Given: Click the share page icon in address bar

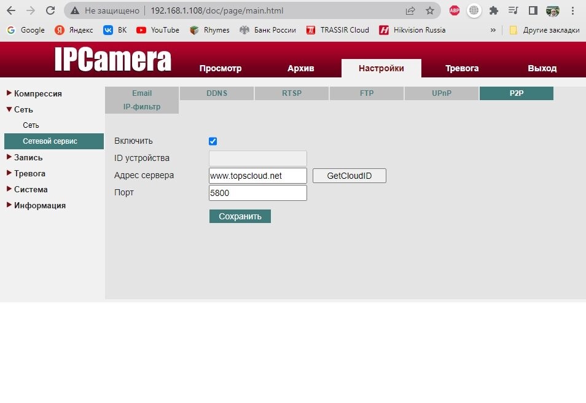Looking at the screenshot, I should [410, 10].
